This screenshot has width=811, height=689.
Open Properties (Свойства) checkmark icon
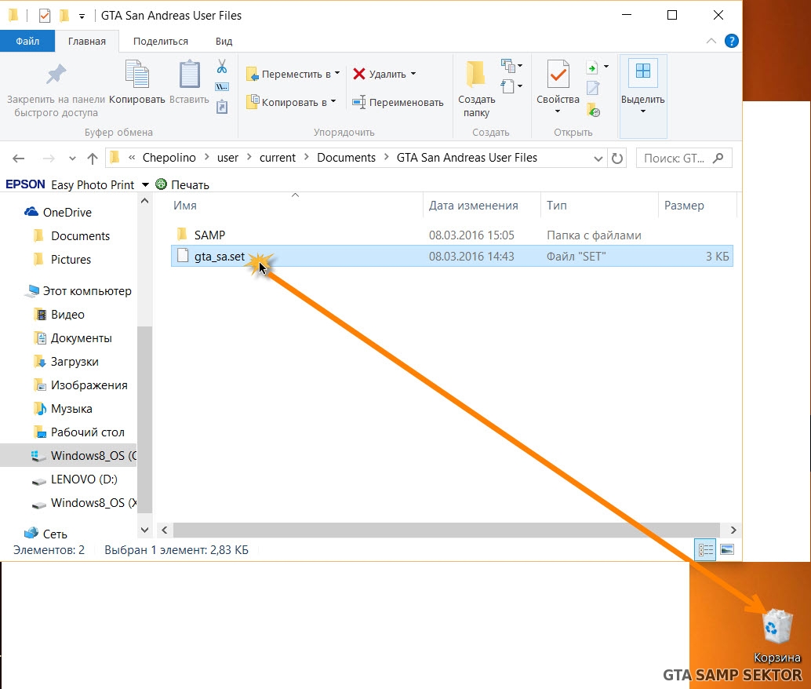pyautogui.click(x=558, y=74)
